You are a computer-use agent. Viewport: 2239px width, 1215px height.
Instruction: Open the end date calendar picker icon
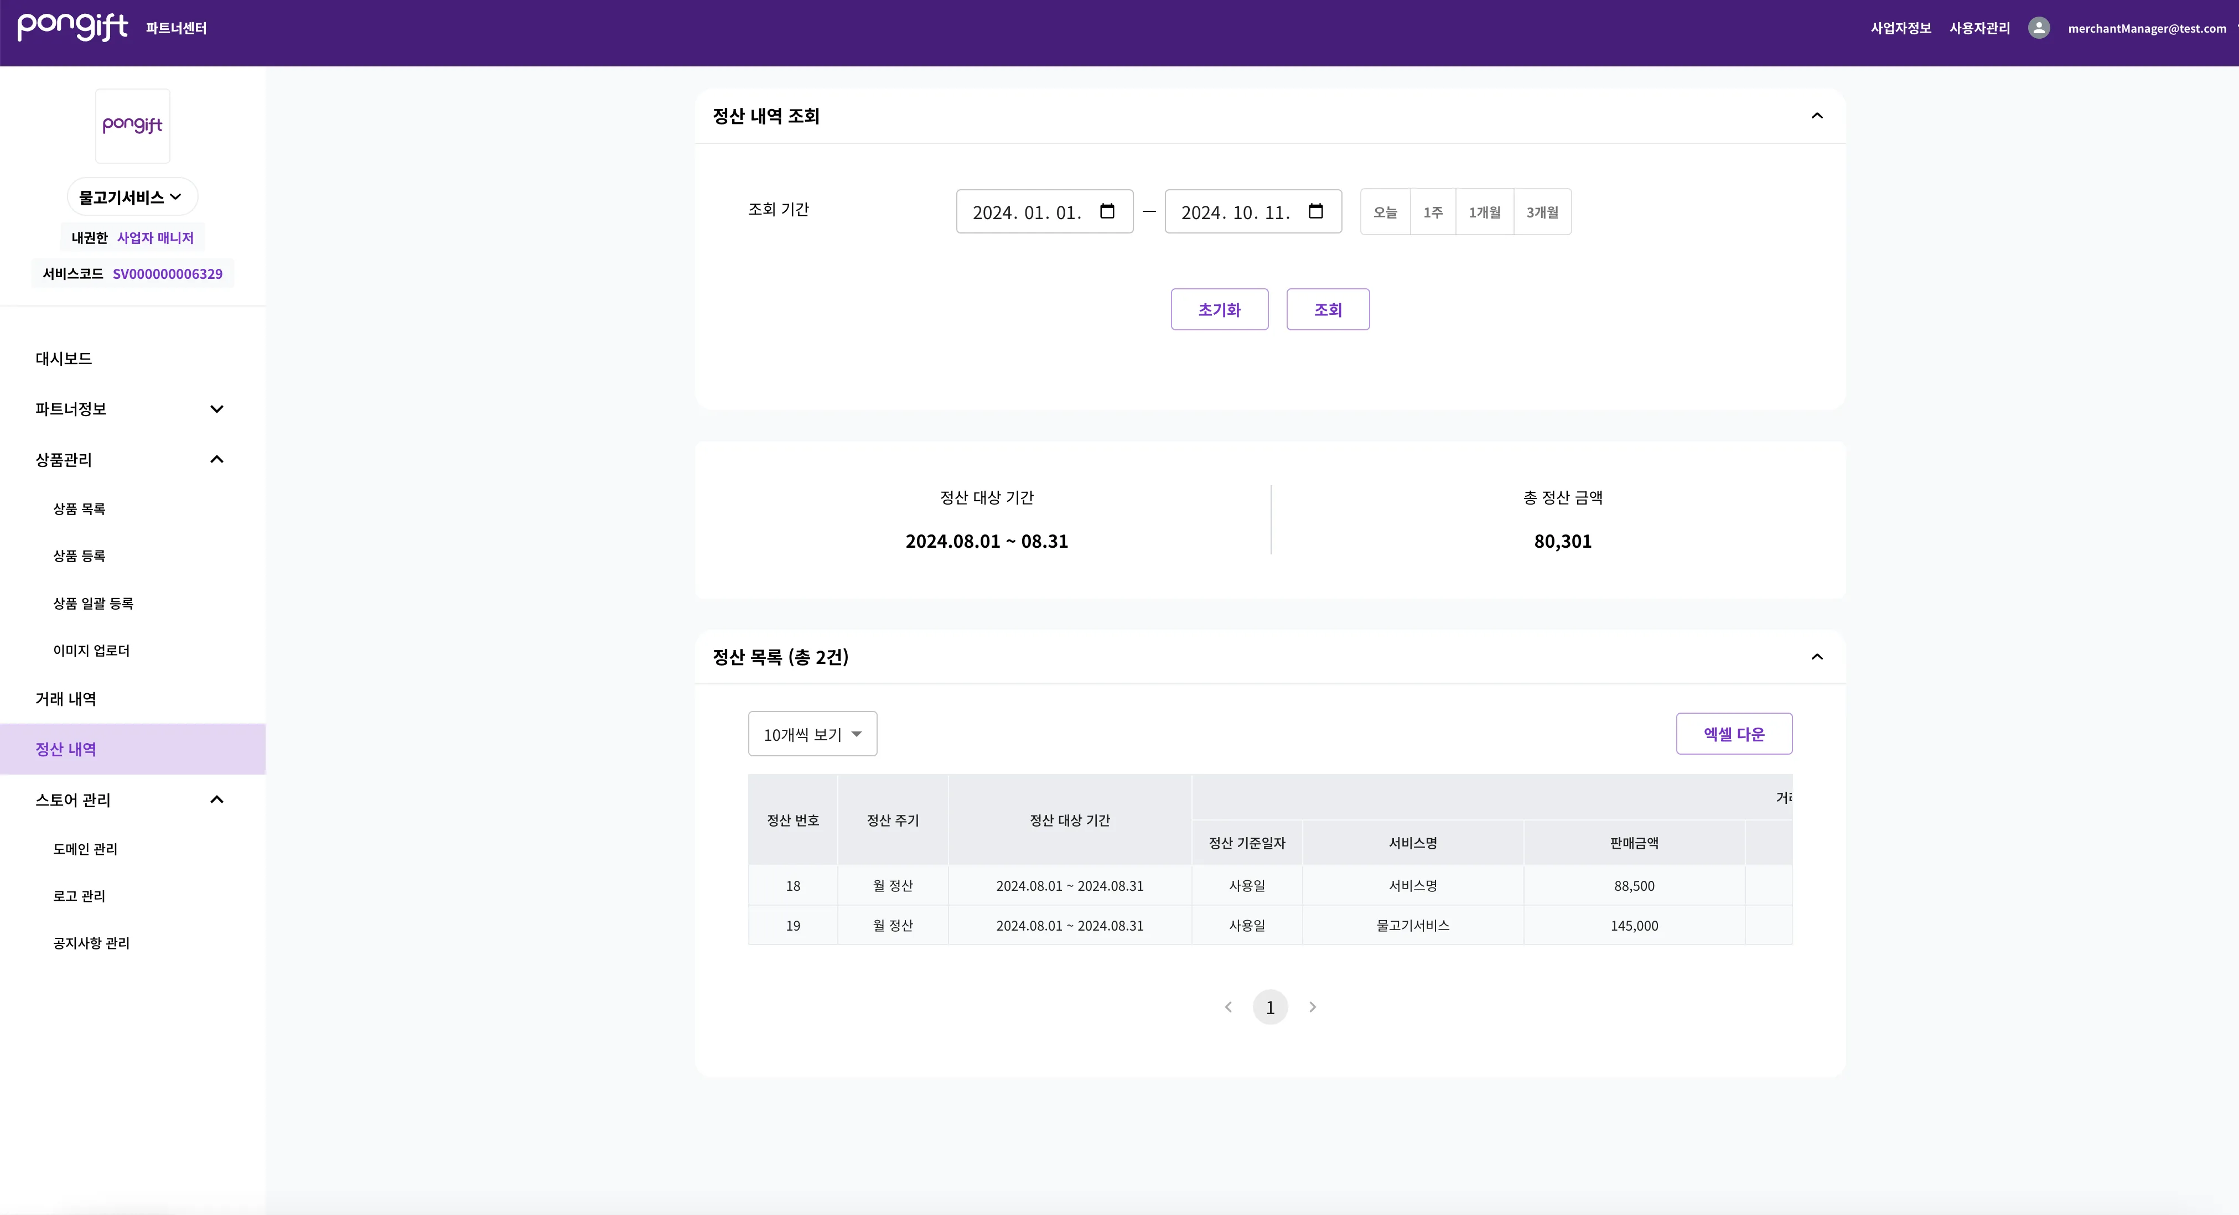click(x=1315, y=211)
